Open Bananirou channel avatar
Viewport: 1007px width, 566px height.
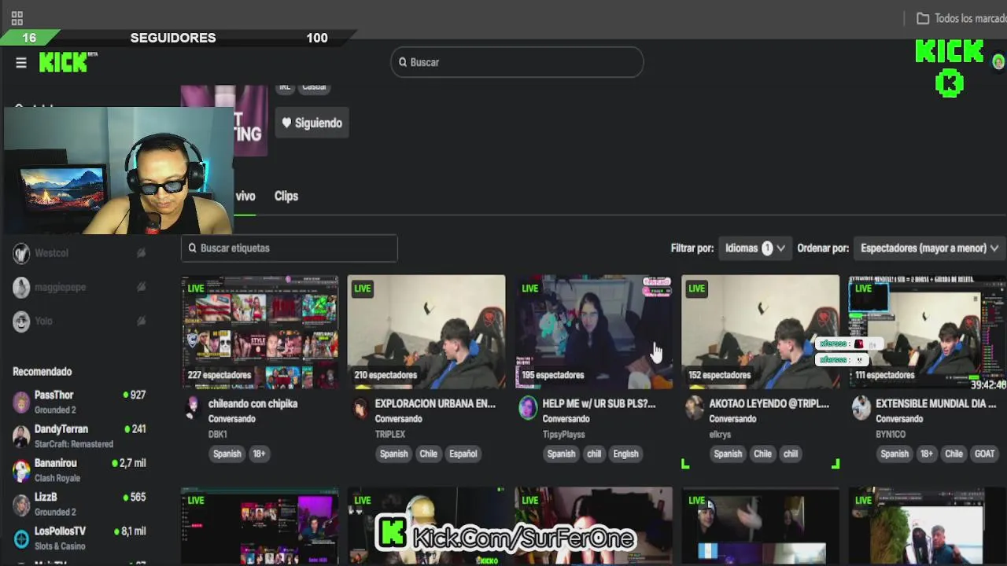[21, 470]
